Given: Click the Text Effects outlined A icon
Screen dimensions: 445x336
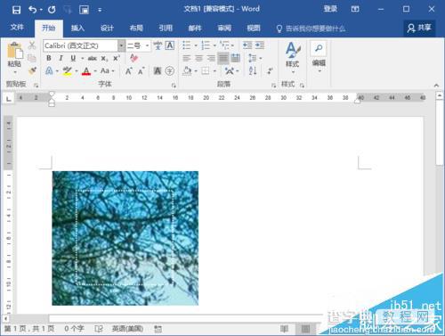Looking at the screenshot, I should pyautogui.click(x=49, y=70).
